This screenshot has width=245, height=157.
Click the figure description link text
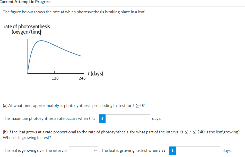tap(74, 12)
